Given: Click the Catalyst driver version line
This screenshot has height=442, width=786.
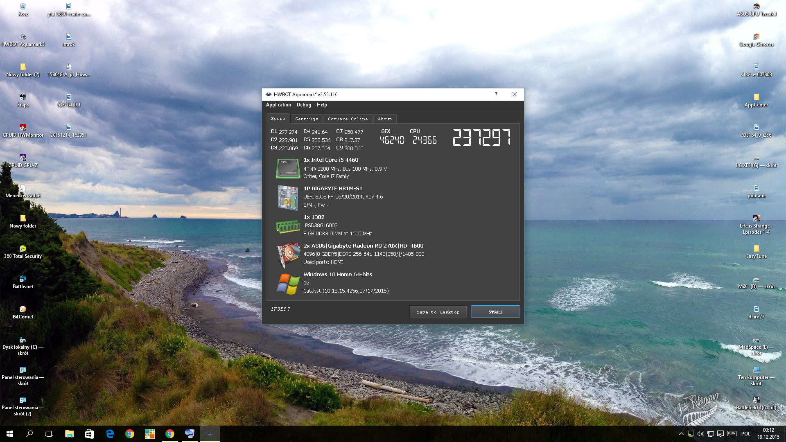Looking at the screenshot, I should [x=346, y=291].
